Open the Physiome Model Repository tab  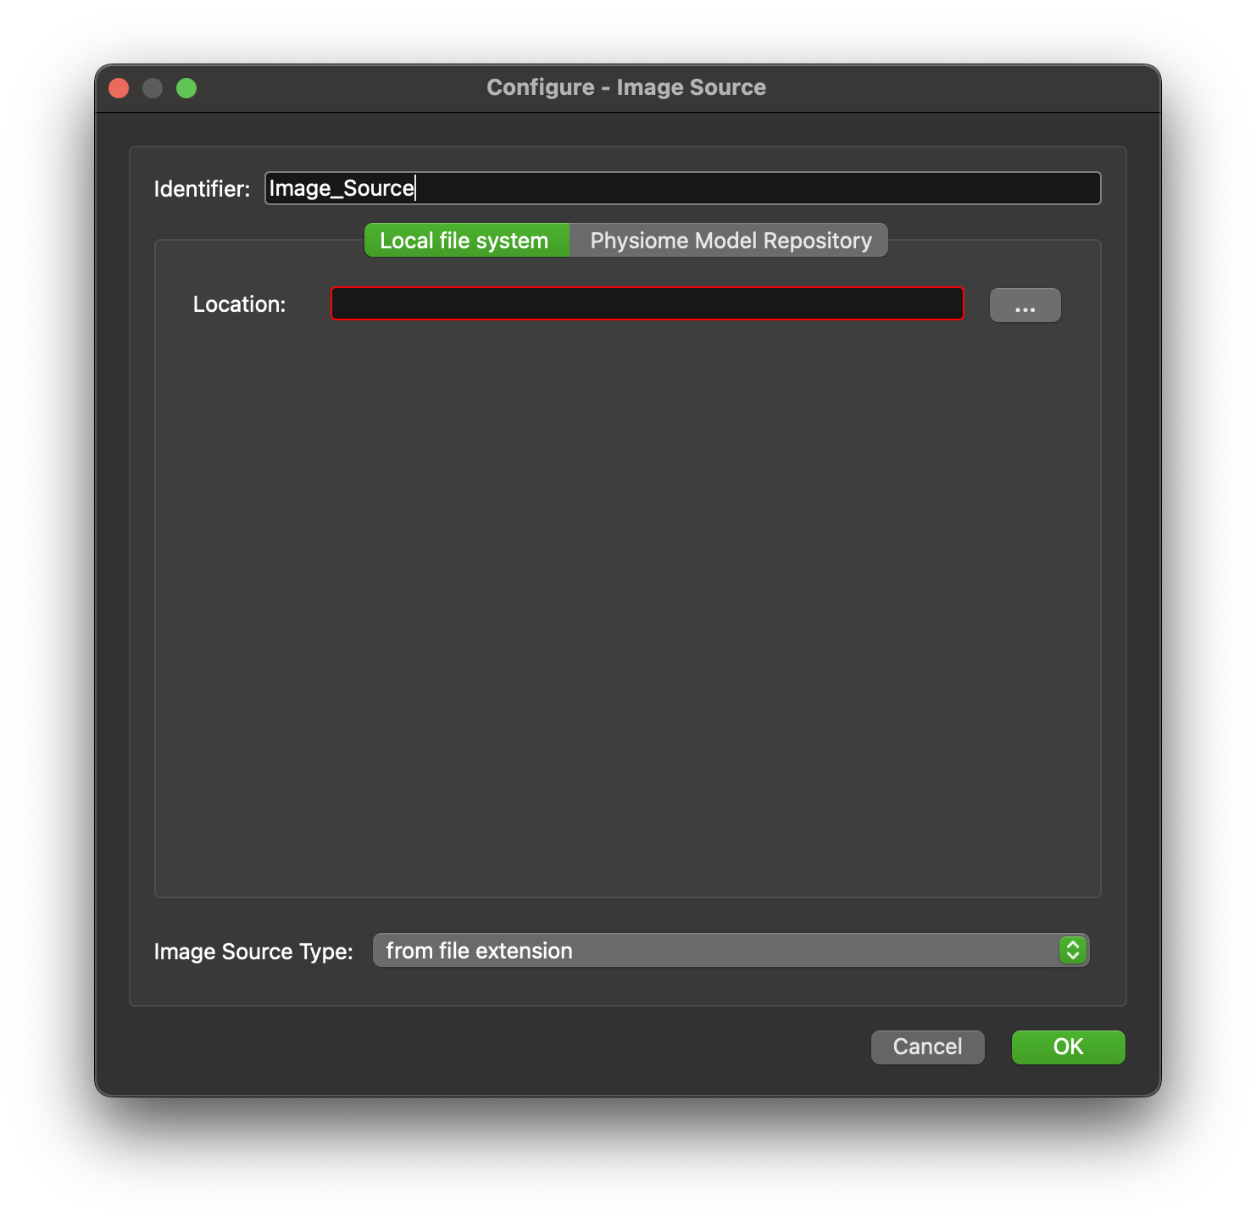point(730,241)
